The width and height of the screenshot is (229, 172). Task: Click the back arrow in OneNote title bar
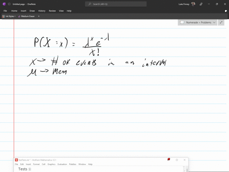9,4
